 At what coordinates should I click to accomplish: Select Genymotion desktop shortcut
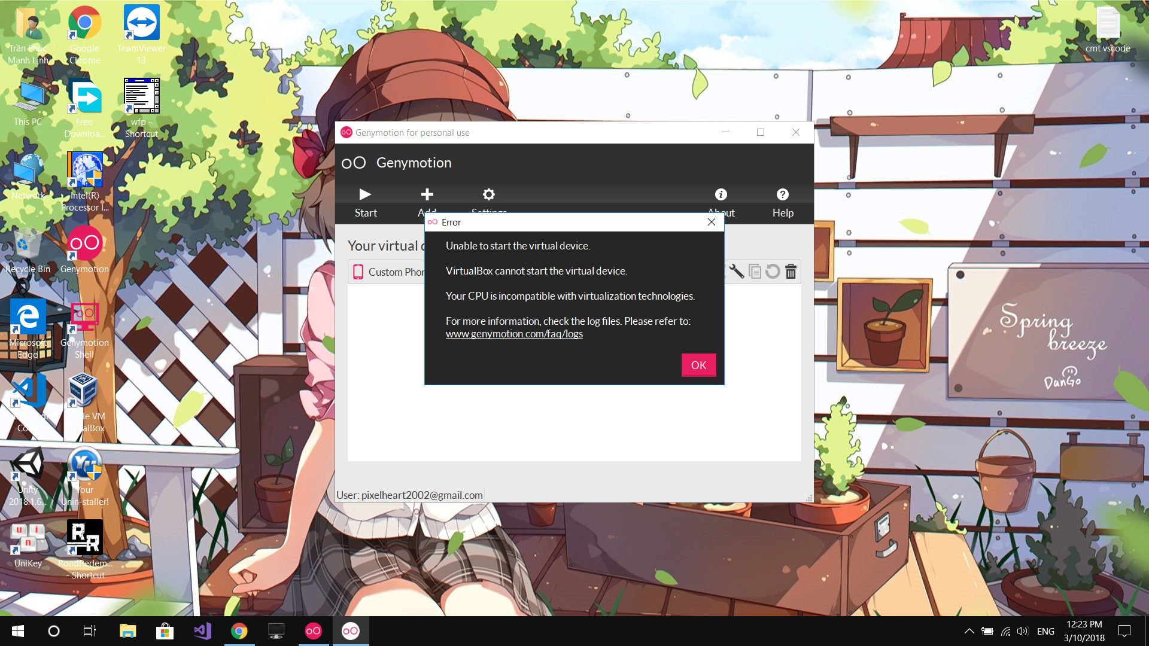click(x=84, y=250)
